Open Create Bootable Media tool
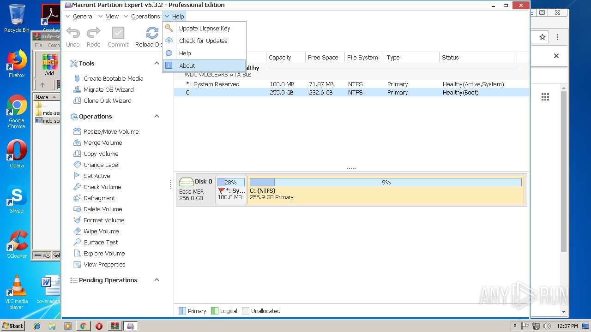The image size is (591, 332). [109, 78]
